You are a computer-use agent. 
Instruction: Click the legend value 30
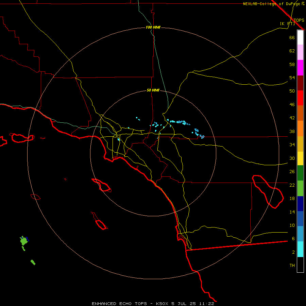[292, 158]
